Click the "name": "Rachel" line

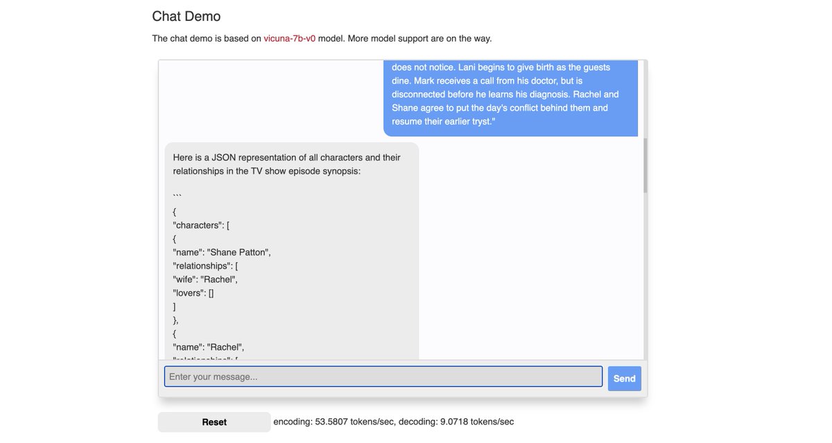coord(208,346)
